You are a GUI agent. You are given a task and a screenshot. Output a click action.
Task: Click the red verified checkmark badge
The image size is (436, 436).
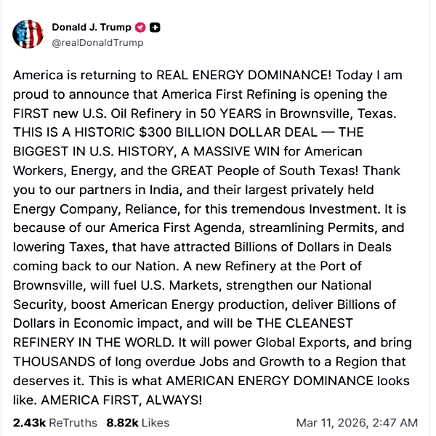[x=141, y=28]
